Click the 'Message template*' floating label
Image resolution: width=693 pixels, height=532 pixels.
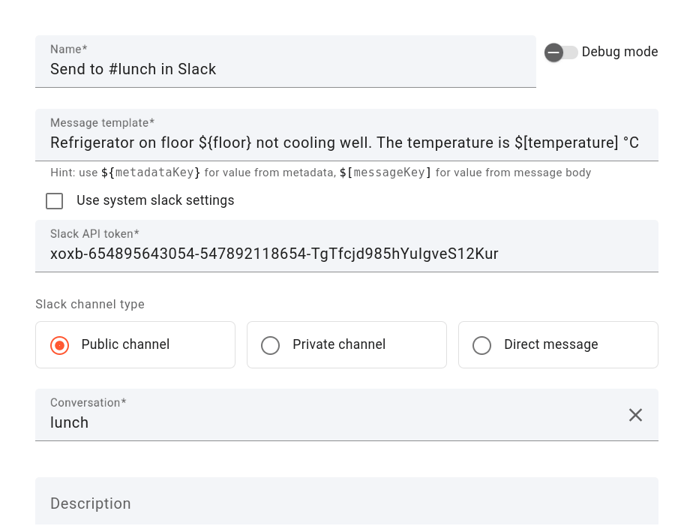(x=102, y=123)
